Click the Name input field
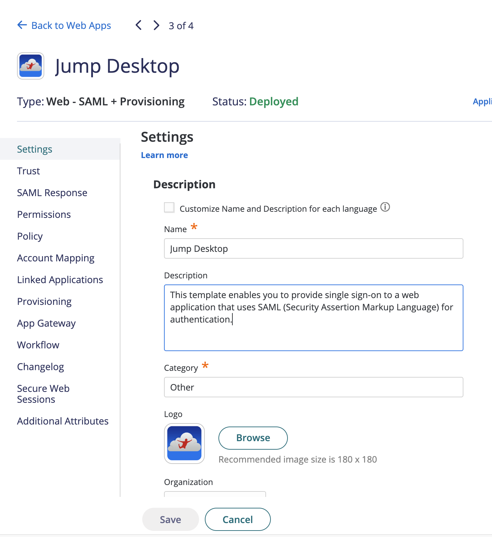The width and height of the screenshot is (492, 537). pyautogui.click(x=314, y=248)
